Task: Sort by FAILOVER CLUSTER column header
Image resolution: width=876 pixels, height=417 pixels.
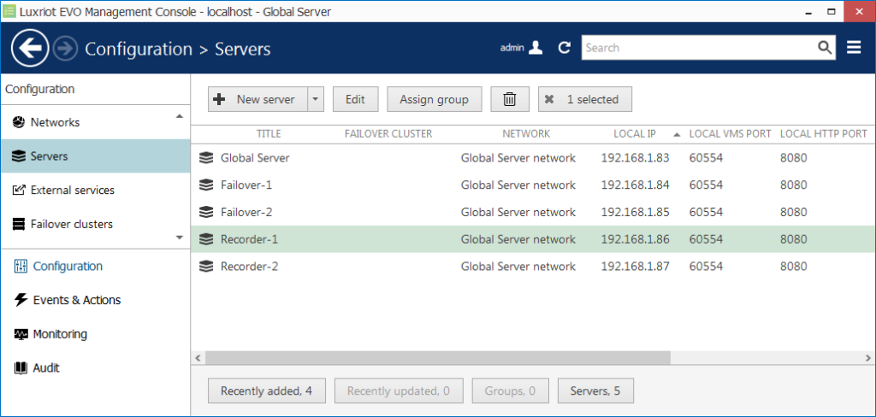Action: (388, 134)
